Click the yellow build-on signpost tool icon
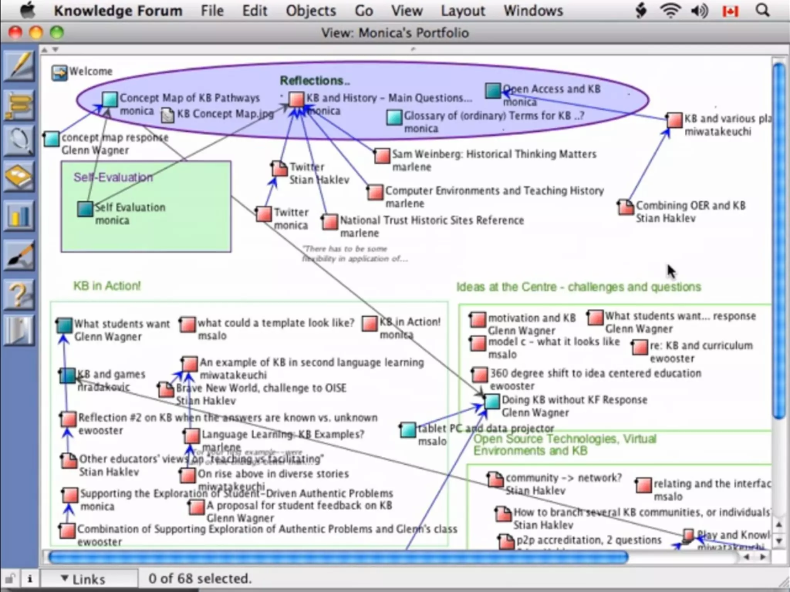 [x=19, y=105]
